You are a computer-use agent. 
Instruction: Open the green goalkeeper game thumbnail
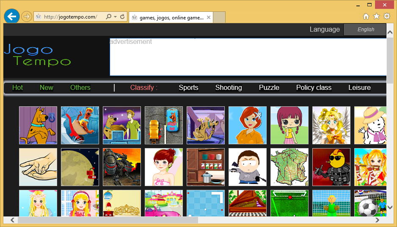[331, 203]
